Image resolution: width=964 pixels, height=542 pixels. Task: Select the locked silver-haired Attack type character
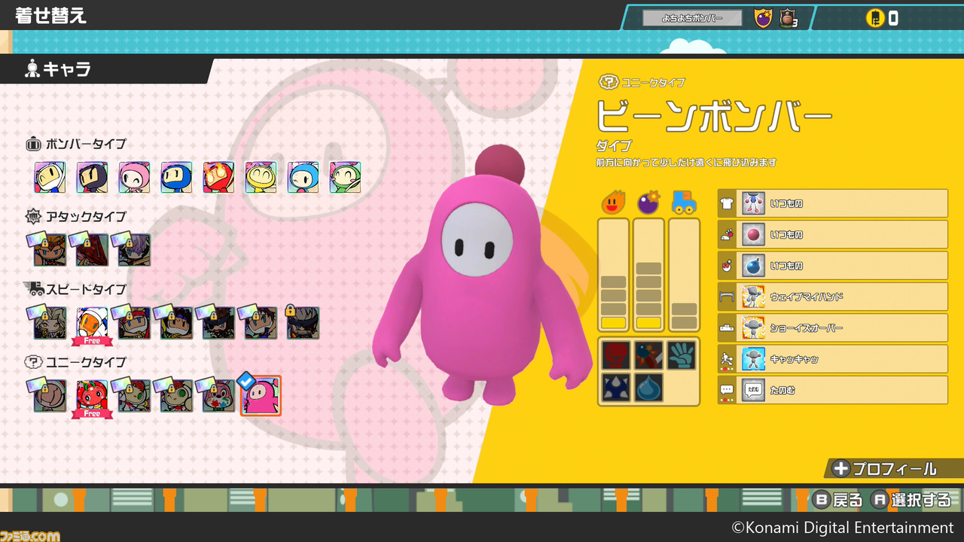click(134, 250)
